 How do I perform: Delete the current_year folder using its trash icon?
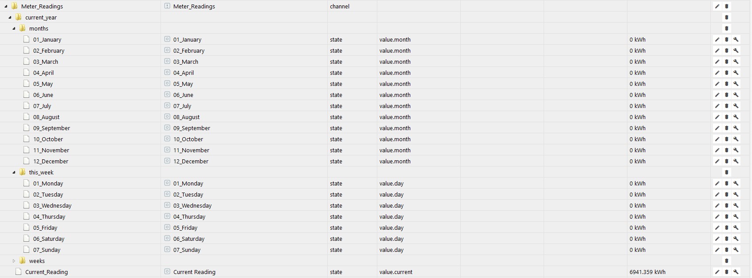[x=726, y=17]
